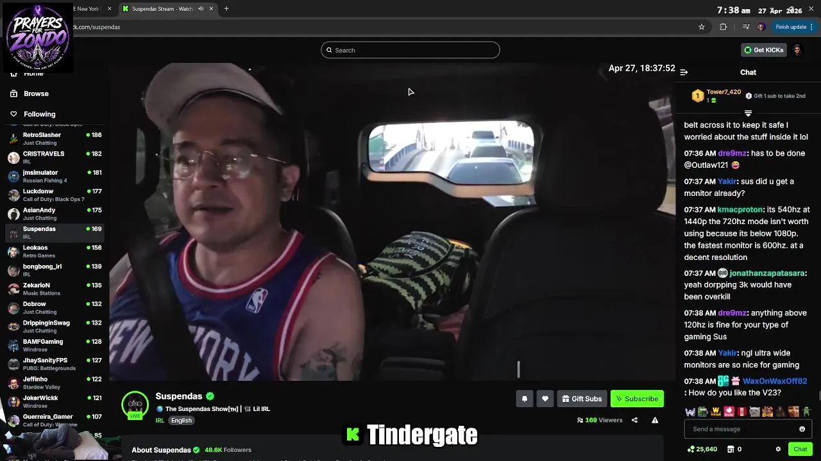
Task: Click kmacproton username in chat
Action: point(740,210)
